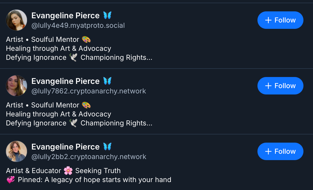Open the avatar photo of @lully4e49
The height and width of the screenshot is (190, 313).
tap(16, 20)
